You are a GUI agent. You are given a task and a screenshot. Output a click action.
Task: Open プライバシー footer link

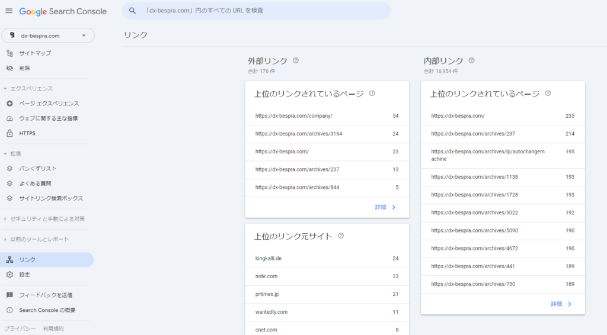tap(20, 328)
